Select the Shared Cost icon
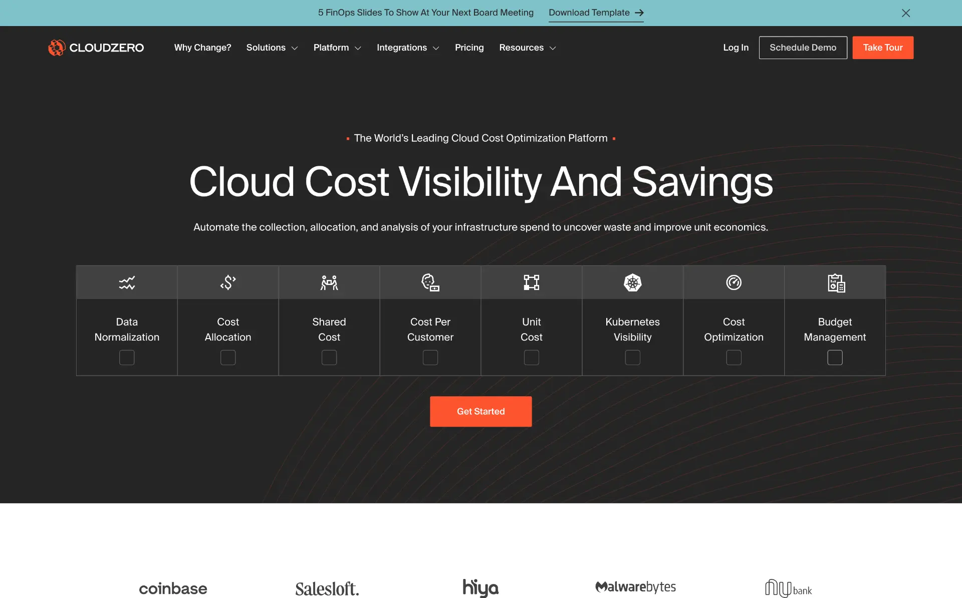The width and height of the screenshot is (962, 598). coord(329,282)
